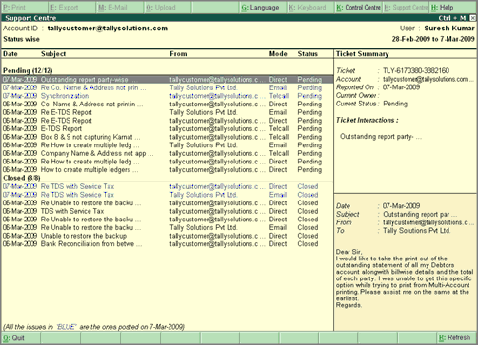Select 'Re:How to create multiple ledg' Direct row
This screenshot has width=478, height=345.
coord(168,162)
